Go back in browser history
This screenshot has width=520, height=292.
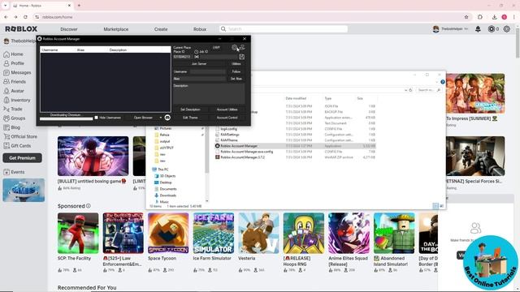pos(6,17)
